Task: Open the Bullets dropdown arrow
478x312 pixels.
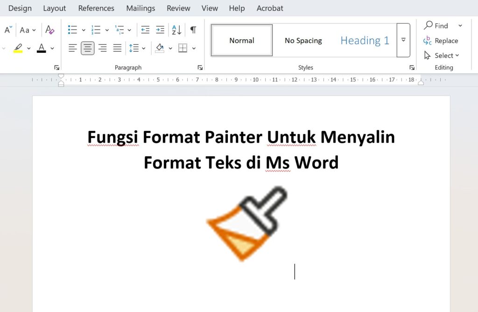Action: pyautogui.click(x=84, y=30)
